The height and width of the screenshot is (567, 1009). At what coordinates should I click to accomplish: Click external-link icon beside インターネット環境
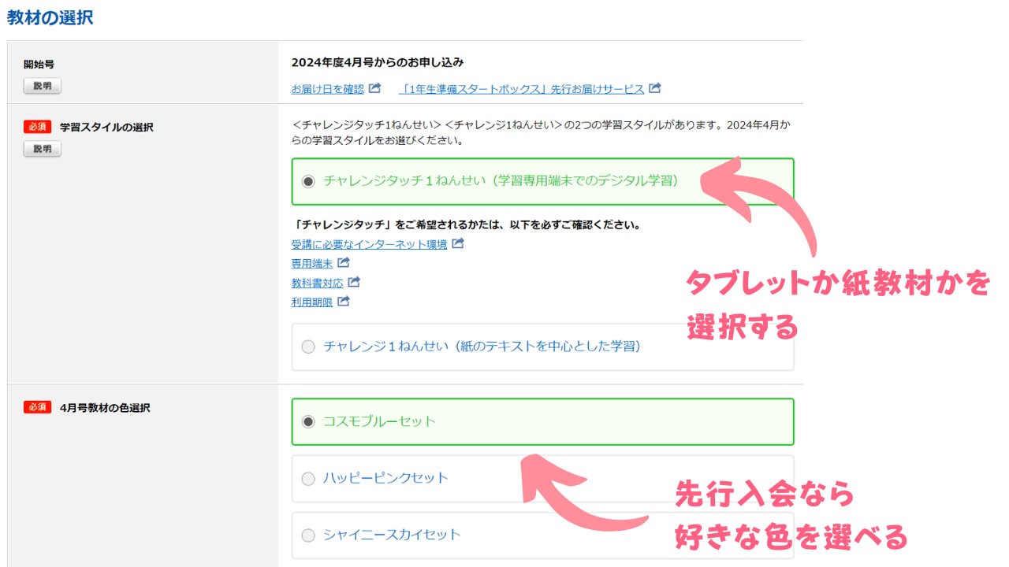pyautogui.click(x=458, y=243)
